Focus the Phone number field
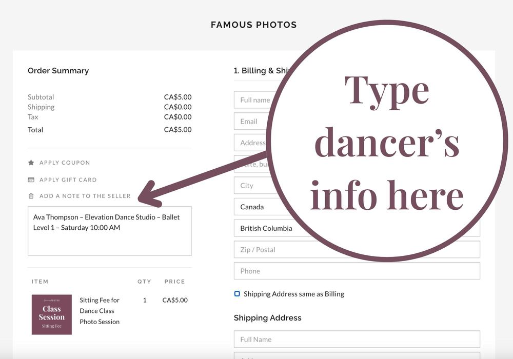 (357, 271)
